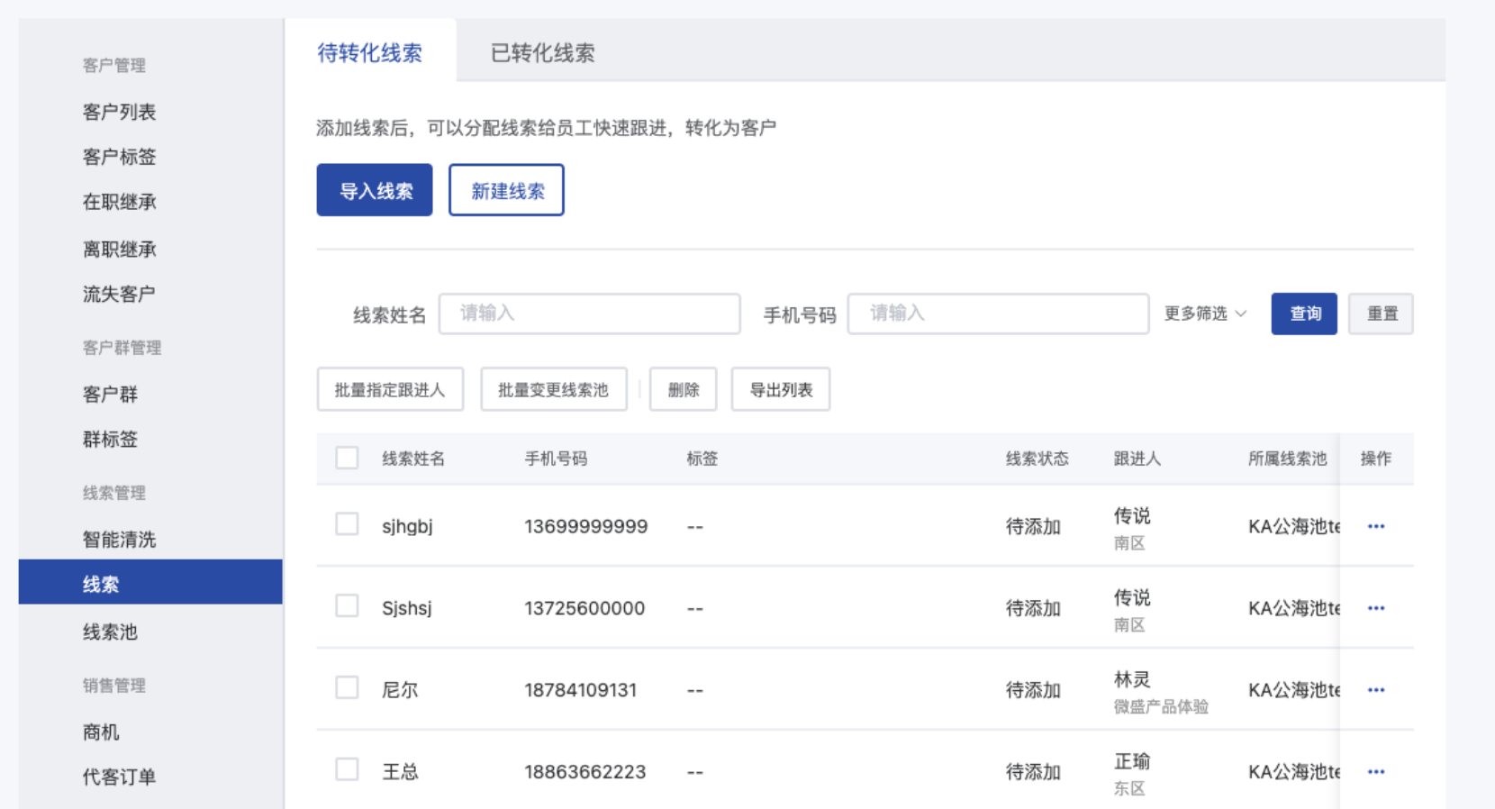Open more actions for Sjshsj row
Screen dimensions: 1495x809
point(1375,608)
